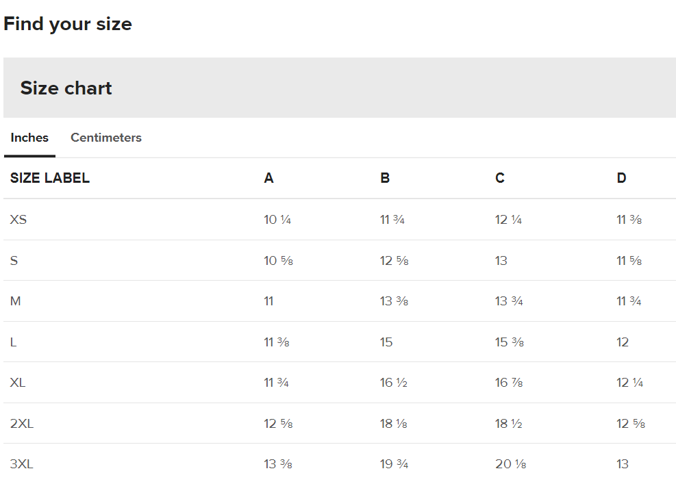
Task: Select the XL size row label
Action: [x=18, y=382]
